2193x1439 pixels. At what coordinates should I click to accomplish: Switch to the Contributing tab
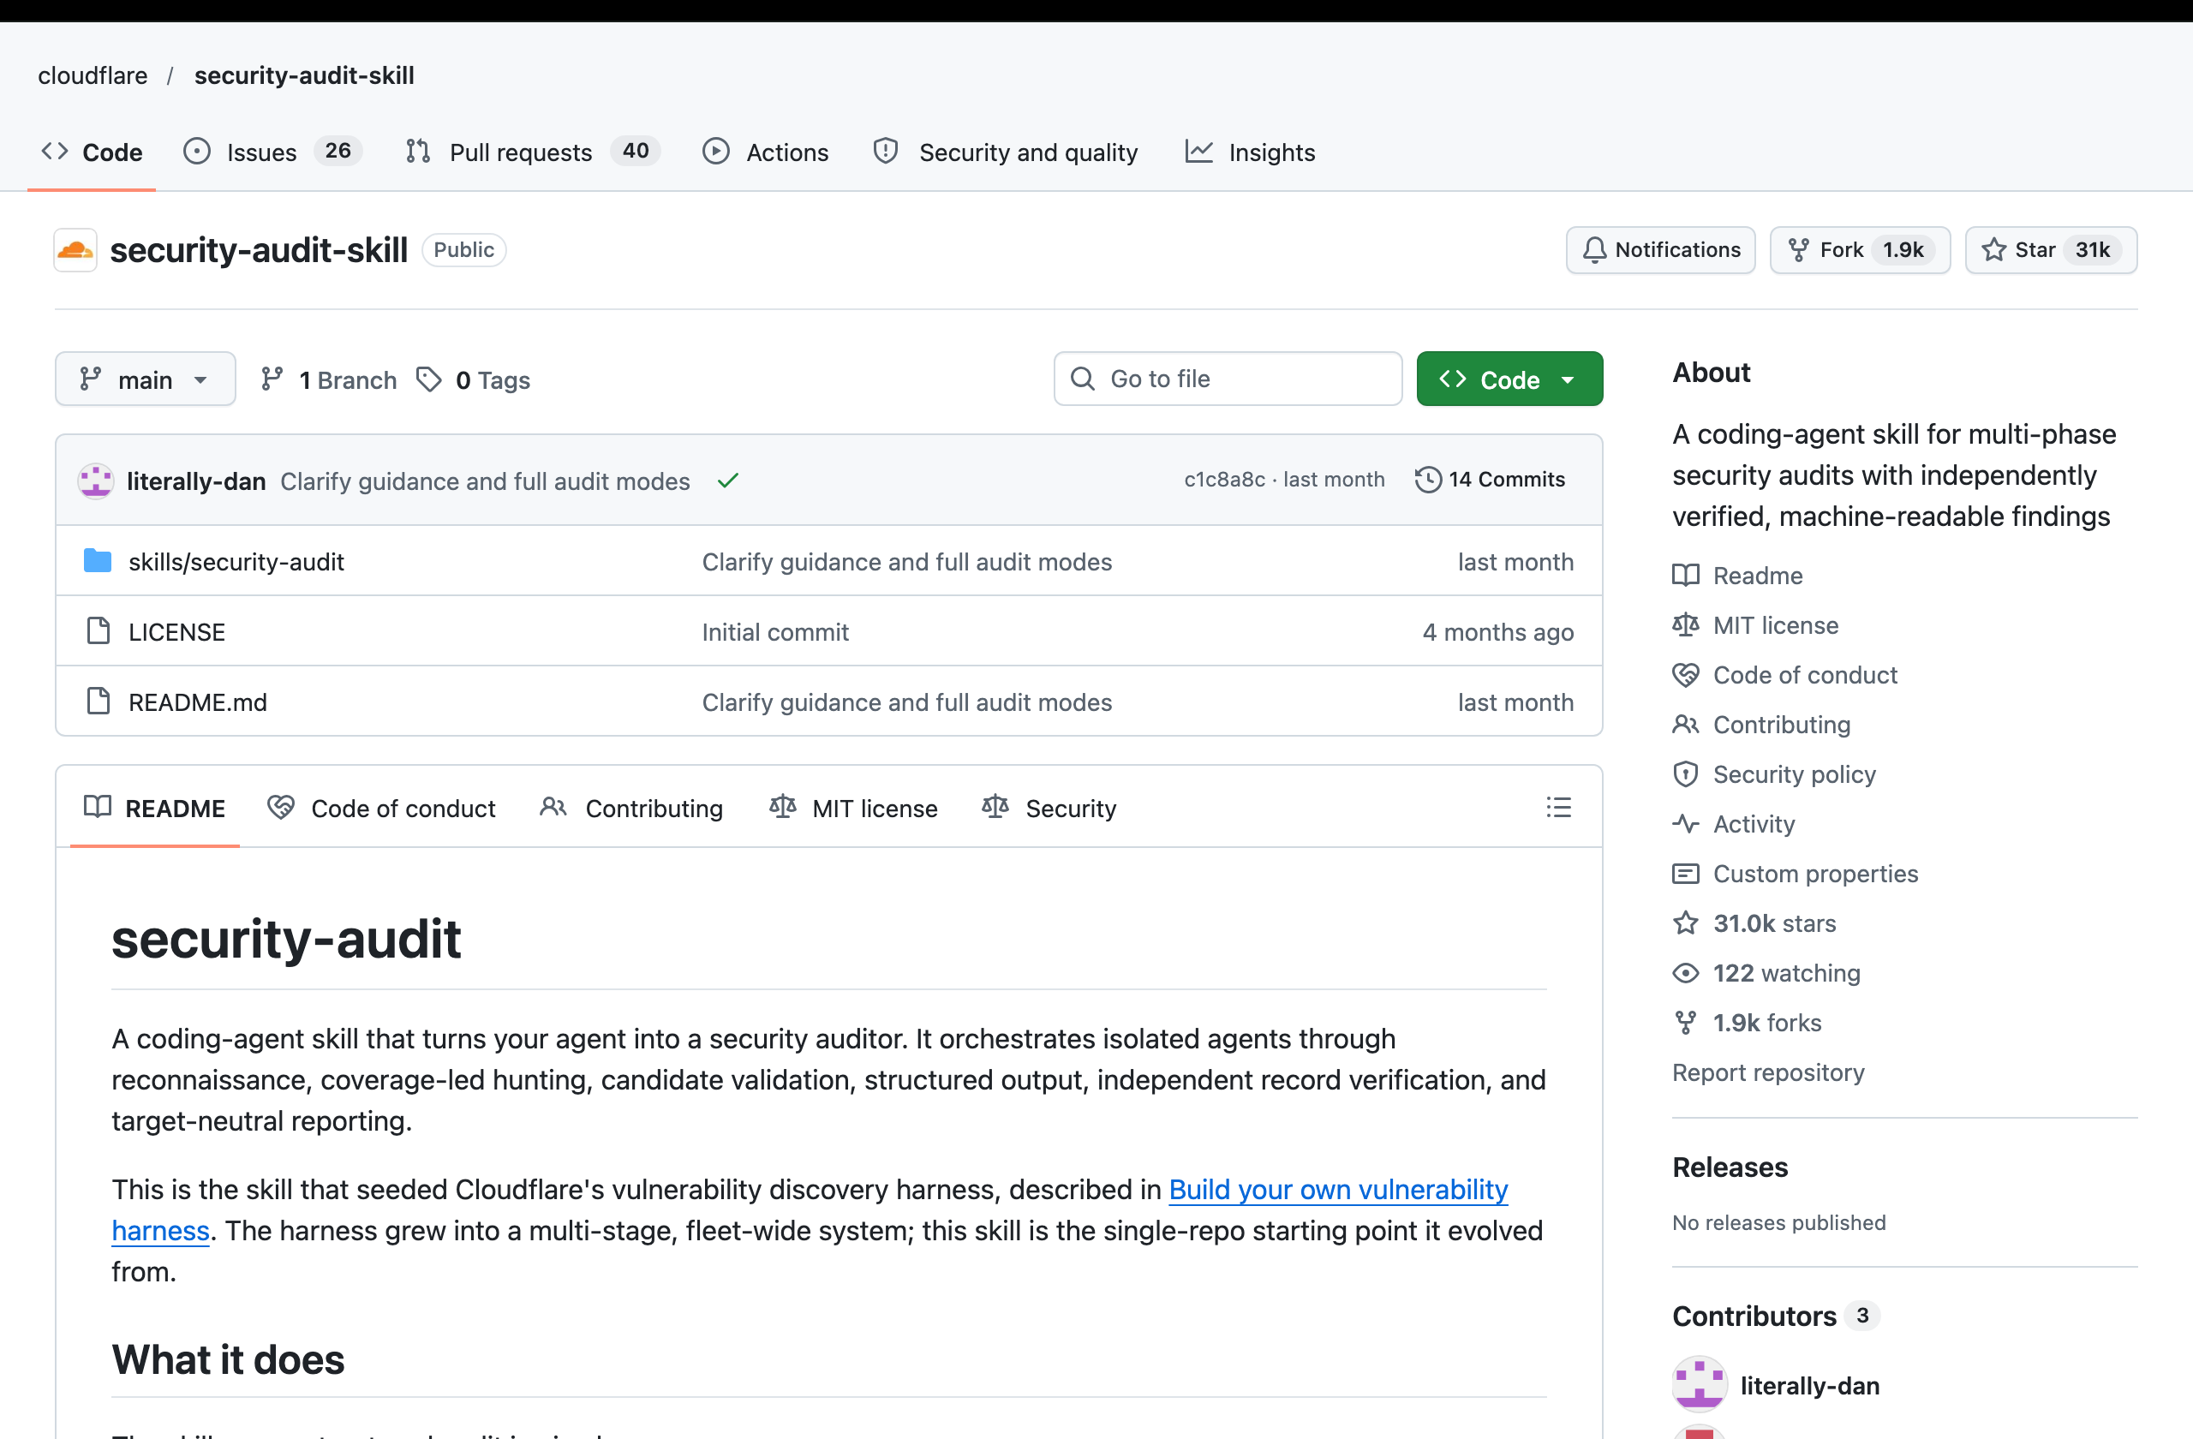pyautogui.click(x=631, y=807)
